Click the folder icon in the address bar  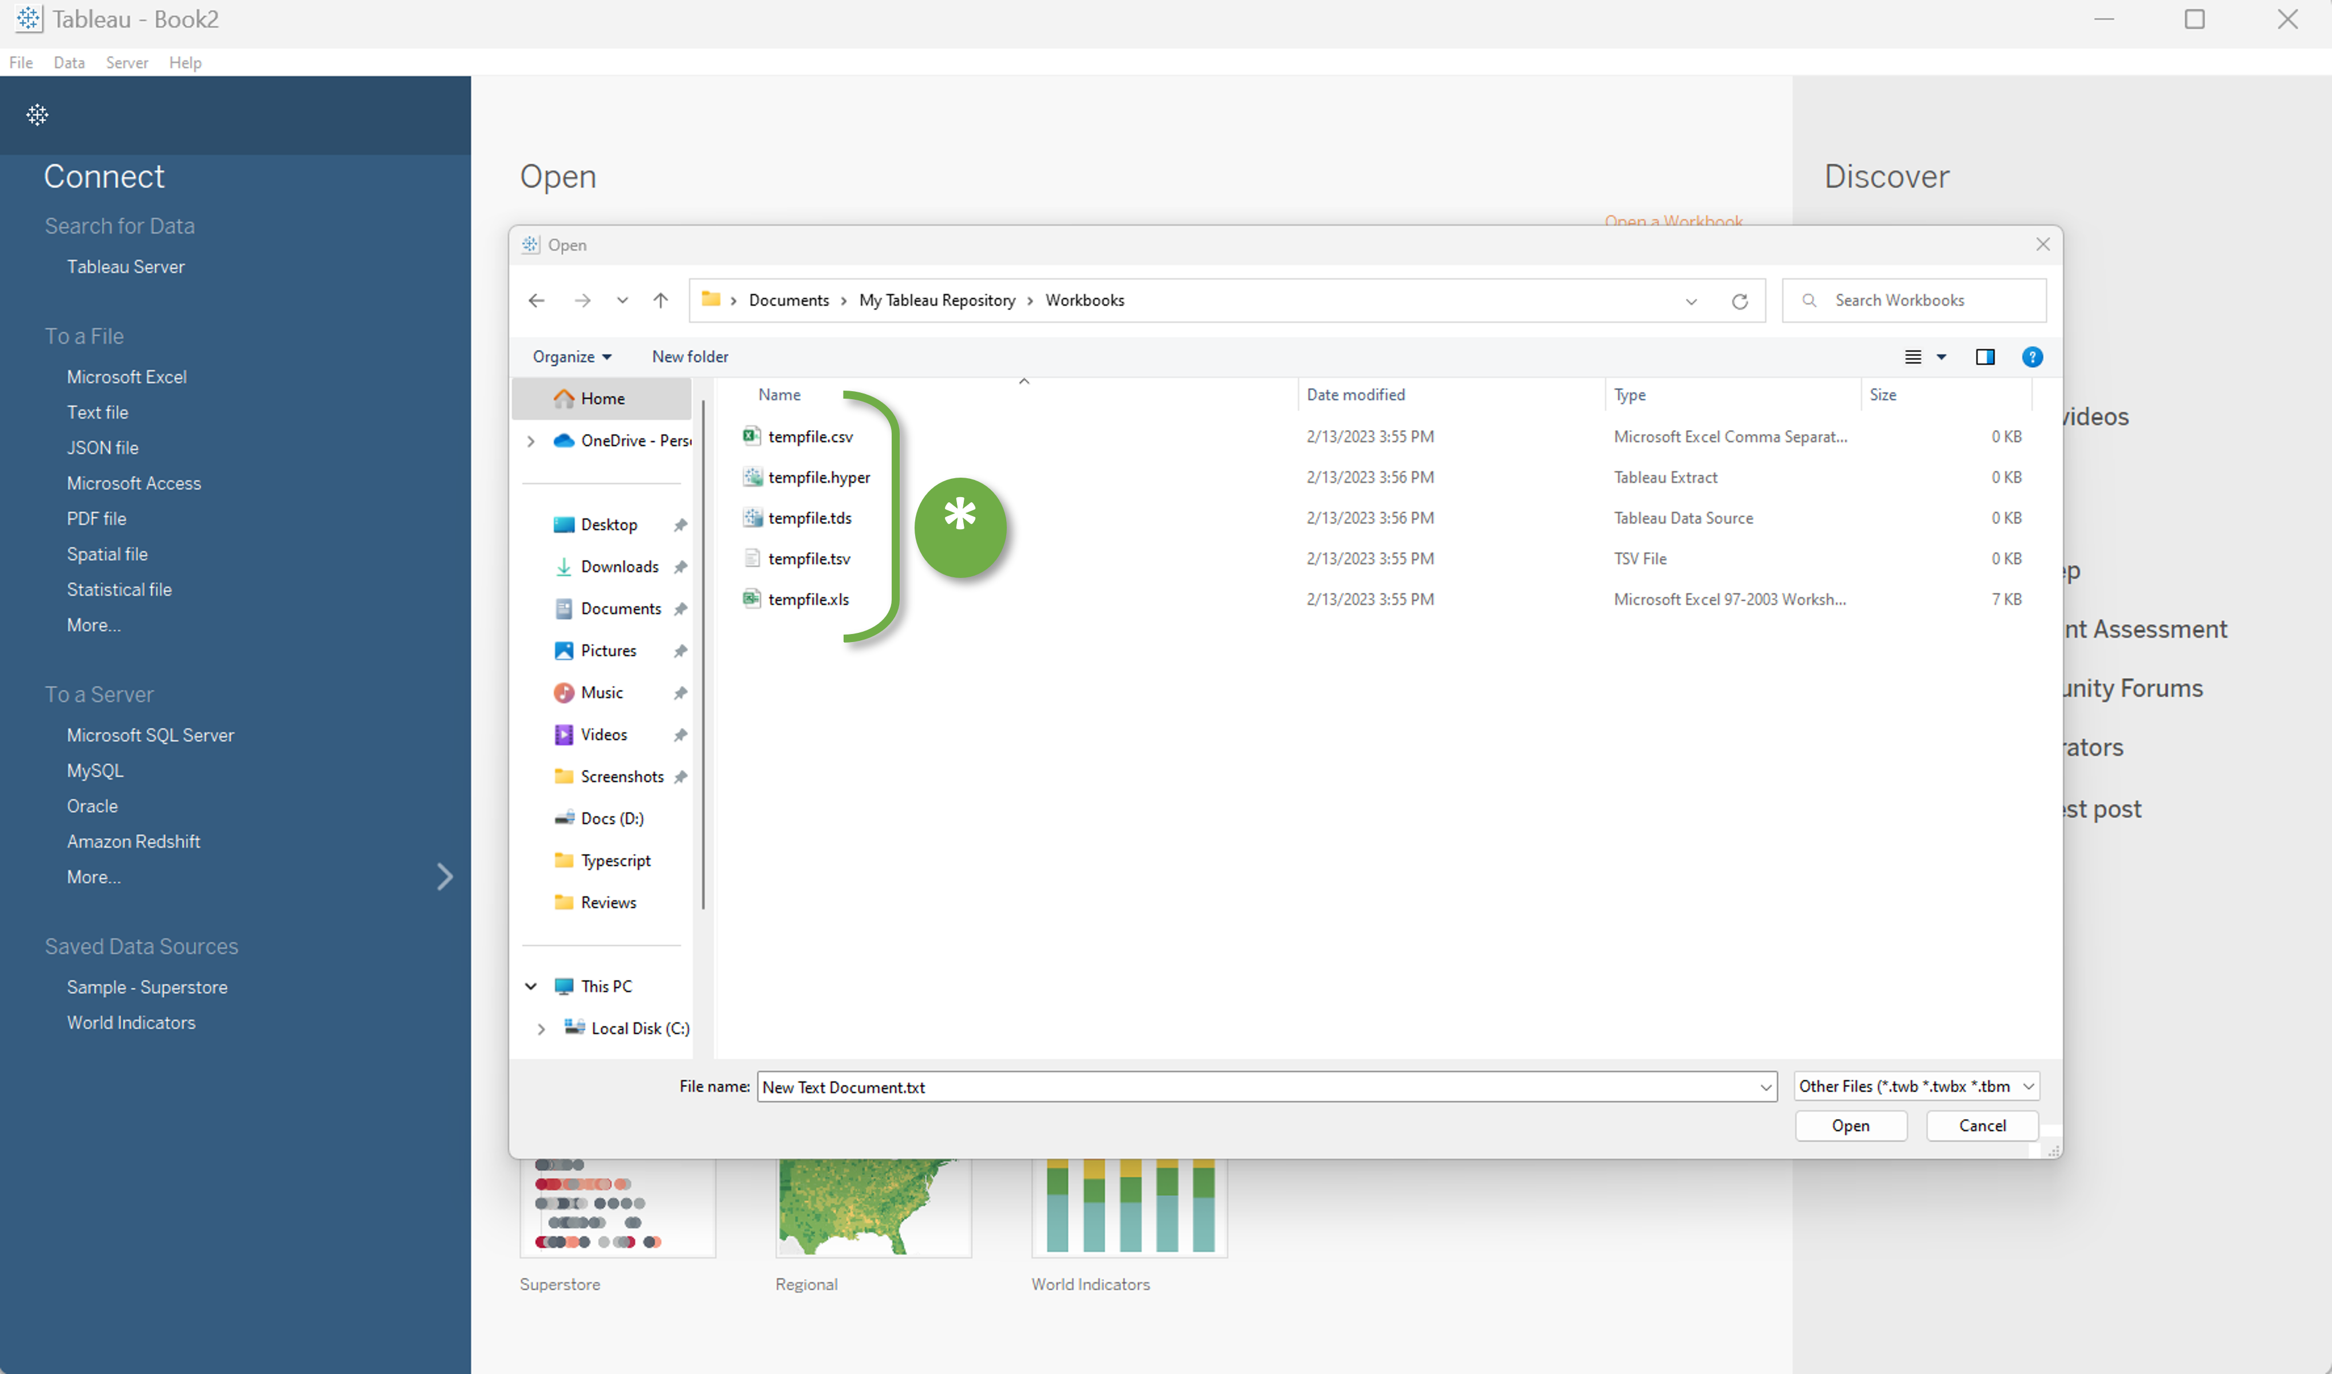pyautogui.click(x=711, y=299)
